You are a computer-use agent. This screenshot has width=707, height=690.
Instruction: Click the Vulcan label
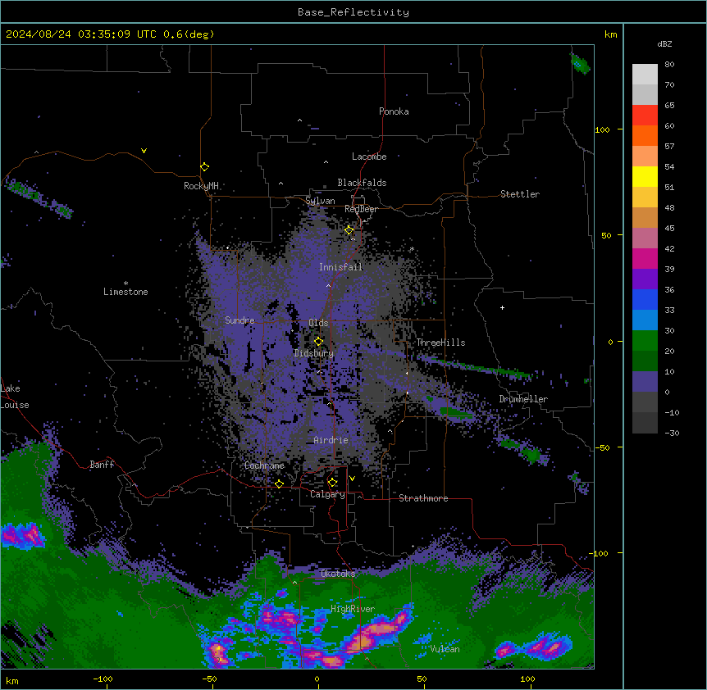point(445,649)
